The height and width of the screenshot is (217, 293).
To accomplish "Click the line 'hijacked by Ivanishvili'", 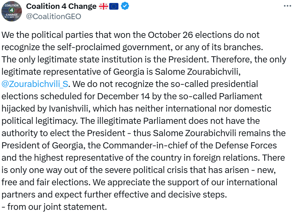I will point(136,108).
